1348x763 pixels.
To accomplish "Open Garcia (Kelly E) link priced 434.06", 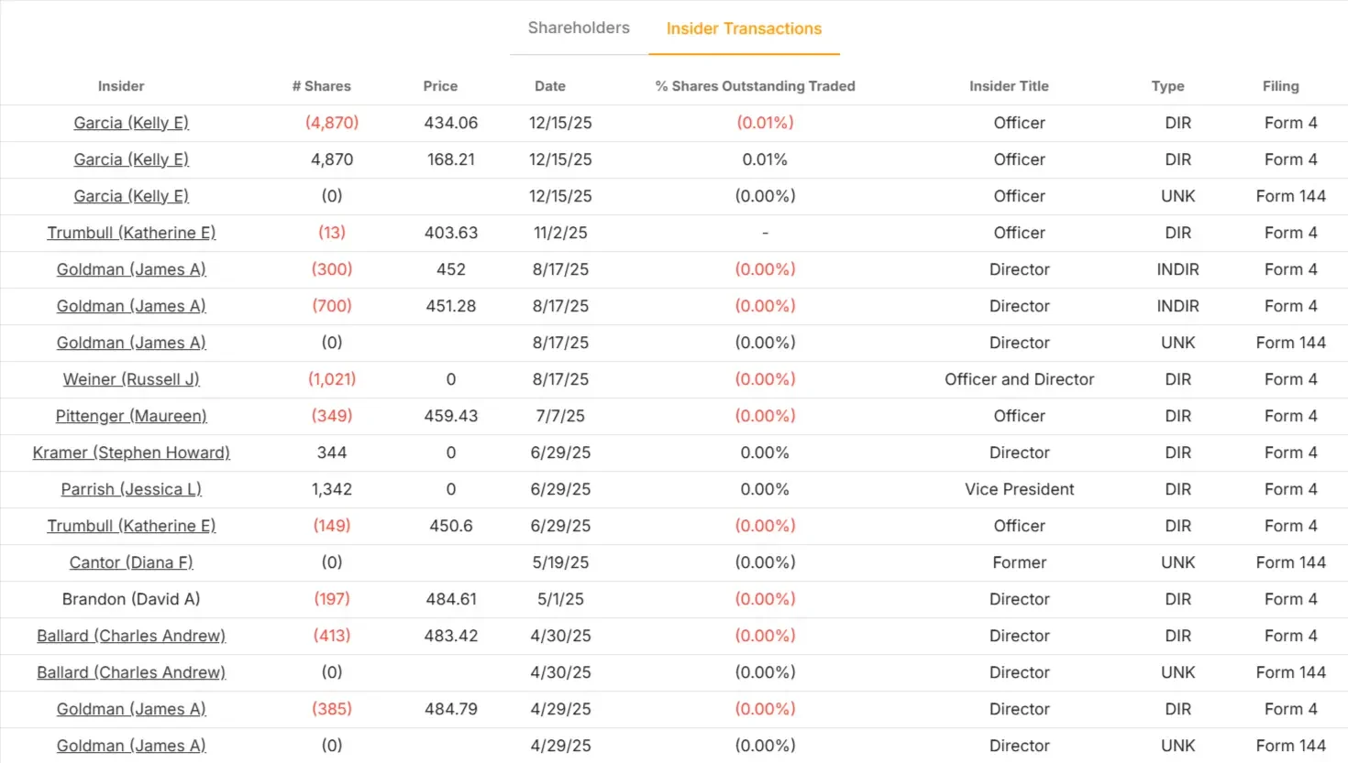I will point(131,123).
